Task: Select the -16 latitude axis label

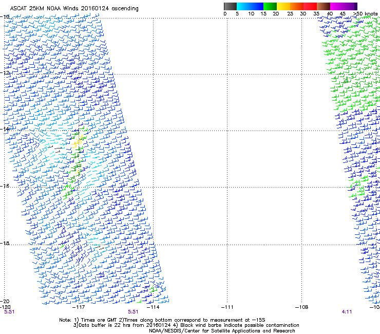Action: pos(5,186)
